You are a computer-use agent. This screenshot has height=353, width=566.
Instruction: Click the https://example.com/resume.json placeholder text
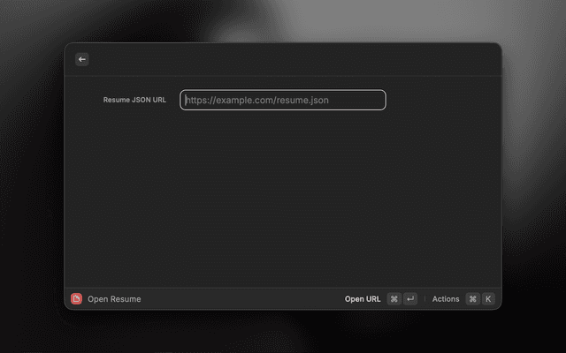click(x=257, y=101)
